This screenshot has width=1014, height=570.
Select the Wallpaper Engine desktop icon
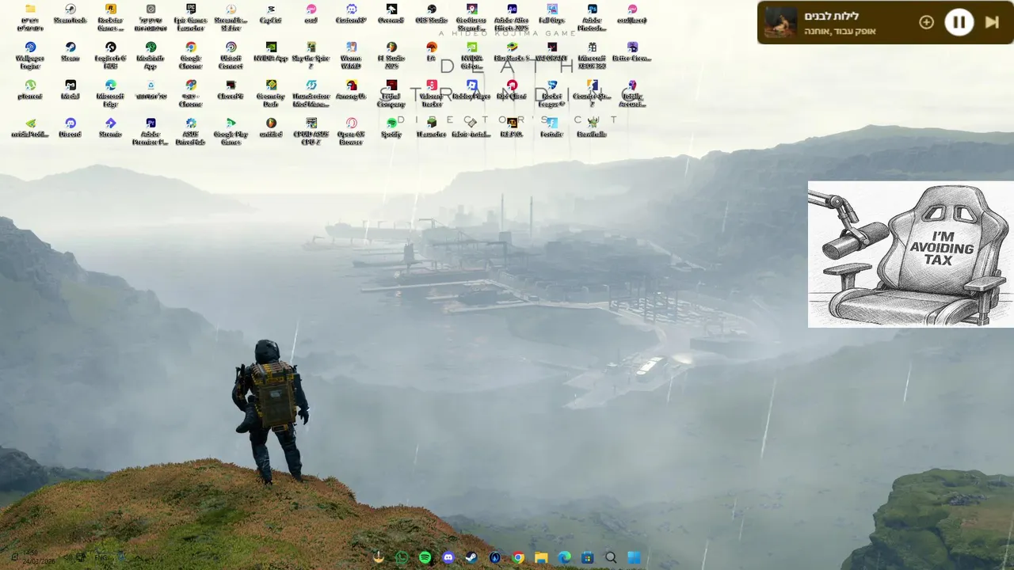[x=30, y=55]
